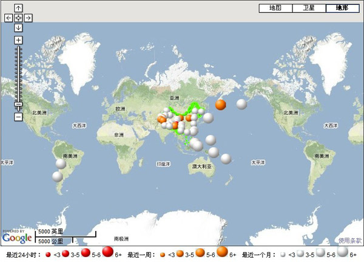Click the largest white 6+ legend ball

pyautogui.click(x=343, y=252)
